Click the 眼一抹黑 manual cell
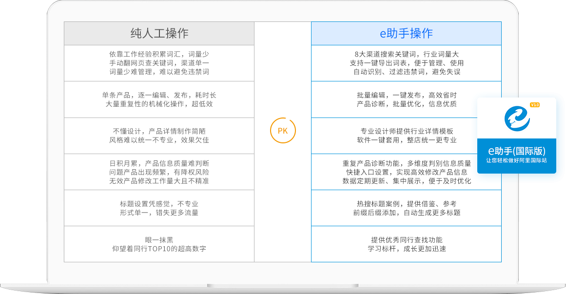Screen dimensions: 566x294 click(159, 244)
